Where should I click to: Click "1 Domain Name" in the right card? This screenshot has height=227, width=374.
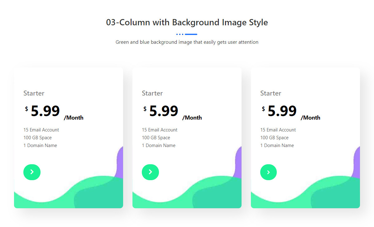coord(277,146)
